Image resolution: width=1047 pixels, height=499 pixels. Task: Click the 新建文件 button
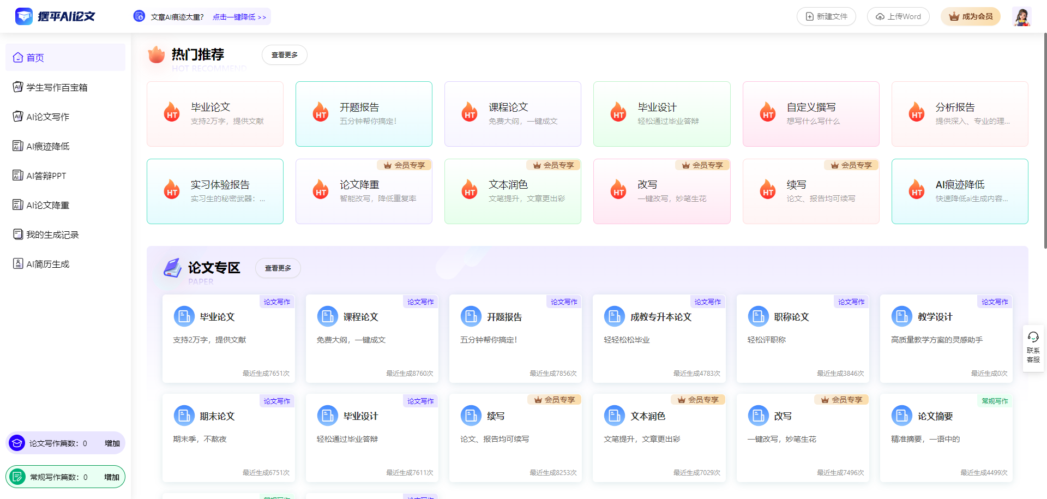826,16
